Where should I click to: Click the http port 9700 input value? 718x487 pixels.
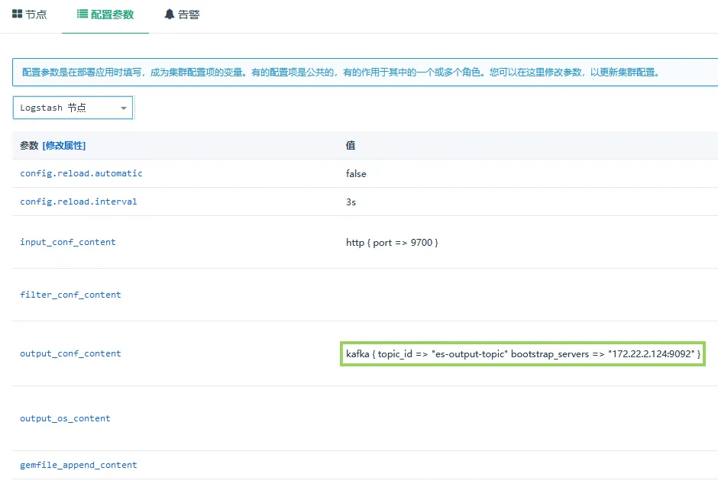(x=392, y=242)
